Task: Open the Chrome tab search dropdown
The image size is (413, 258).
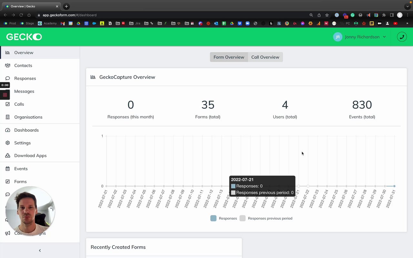Action: tap(408, 6)
